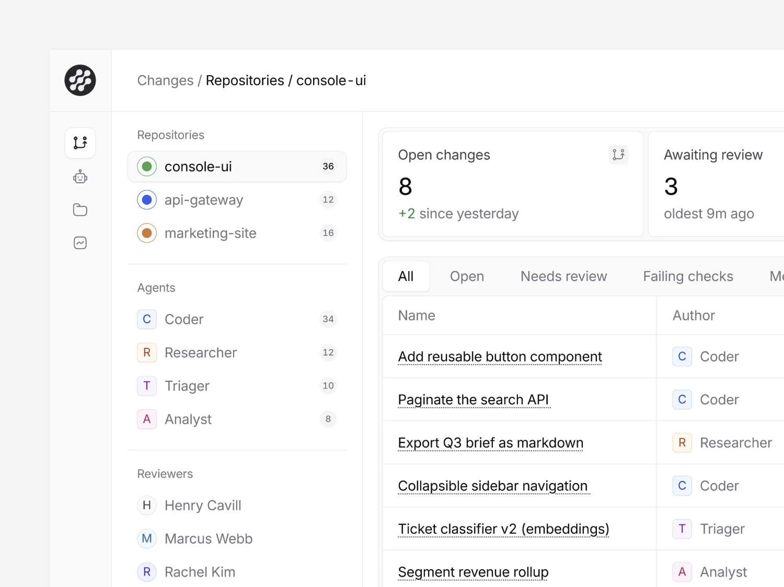Open the analytics chart icon in sidebar
784x587 pixels.
tap(80, 243)
